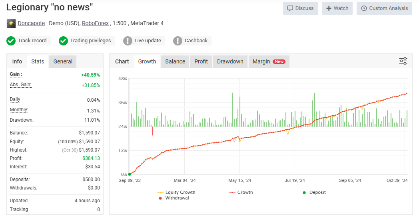The image size is (419, 219).
Task: Click the green deposit dot on chart
Action: [x=130, y=174]
